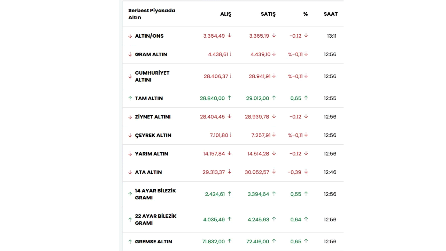Click the up arrow beside TAM ALTIN

(130, 98)
